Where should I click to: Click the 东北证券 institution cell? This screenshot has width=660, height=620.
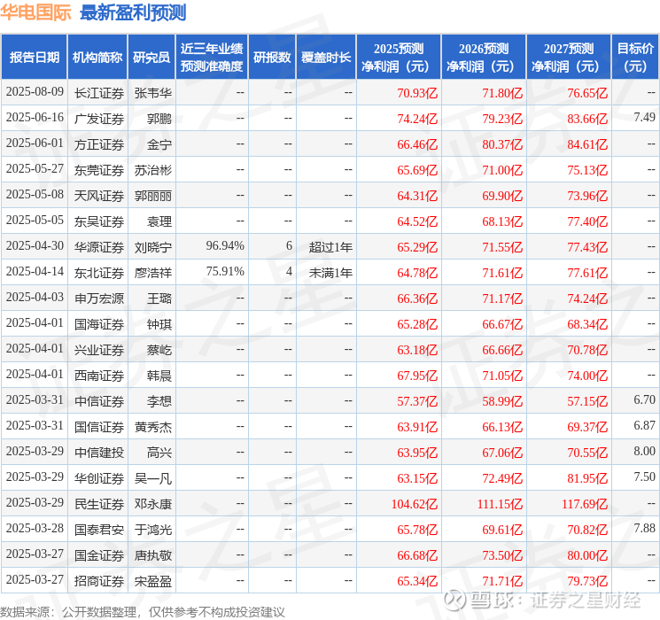[x=99, y=273]
